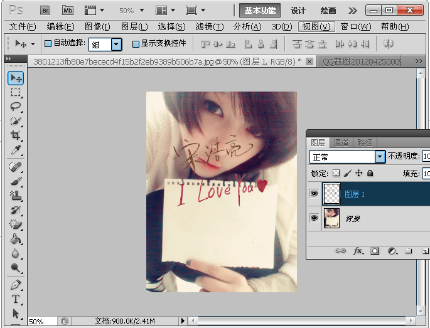Select the 背景 layer thumbnail
430x328 pixels.
pos(331,218)
